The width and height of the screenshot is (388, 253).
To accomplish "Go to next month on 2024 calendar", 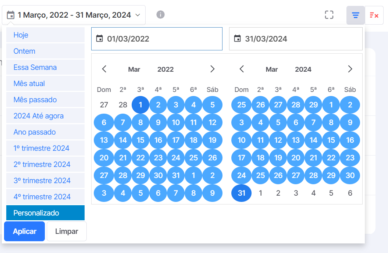I will 350,69.
